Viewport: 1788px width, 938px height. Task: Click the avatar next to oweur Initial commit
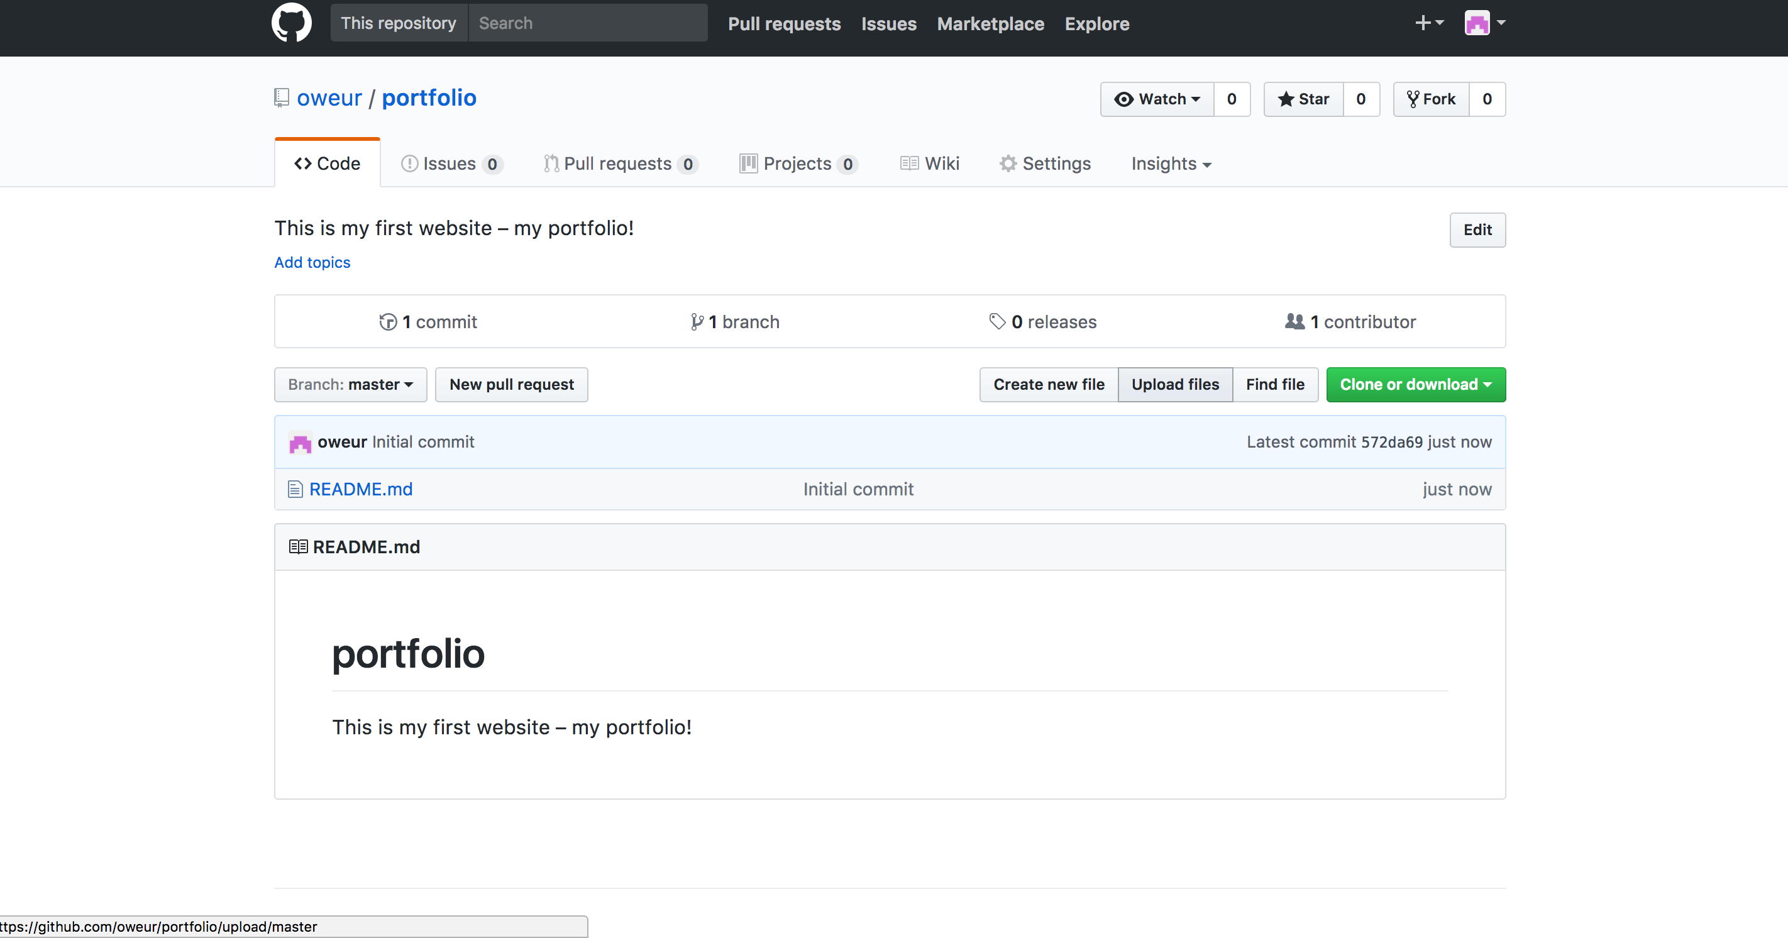(x=300, y=442)
